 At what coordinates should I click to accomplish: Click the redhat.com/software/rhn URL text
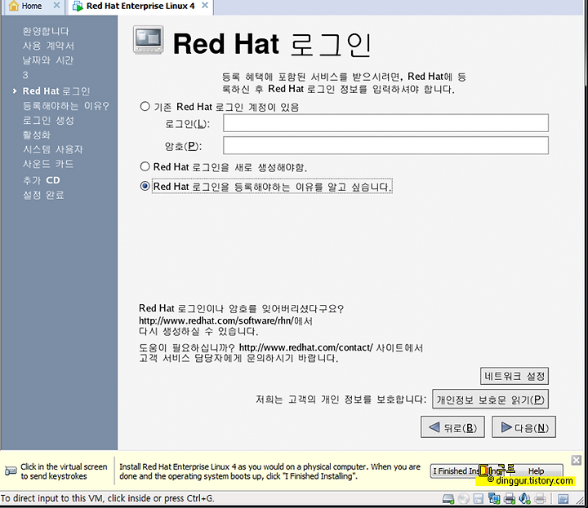point(216,320)
